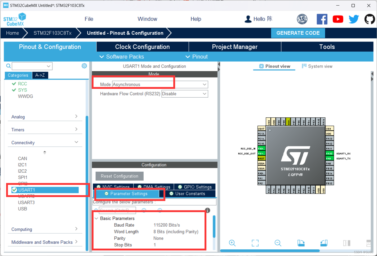Select pin PB12 on the chip

(329, 183)
